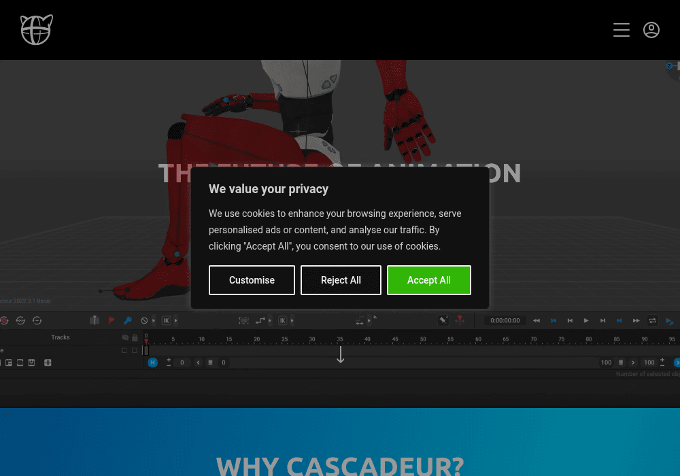Click the double-arrow fast-forward button
Screen dimensions: 680x476
click(x=636, y=321)
